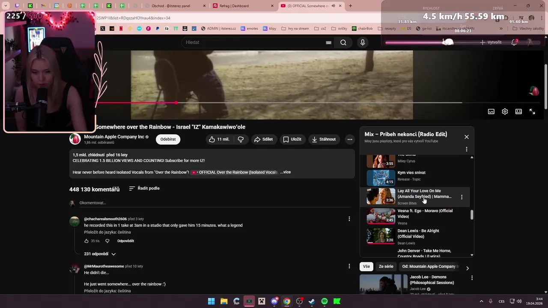Click the YouTube search magnifier button
This screenshot has height=308, width=548.
(x=343, y=42)
